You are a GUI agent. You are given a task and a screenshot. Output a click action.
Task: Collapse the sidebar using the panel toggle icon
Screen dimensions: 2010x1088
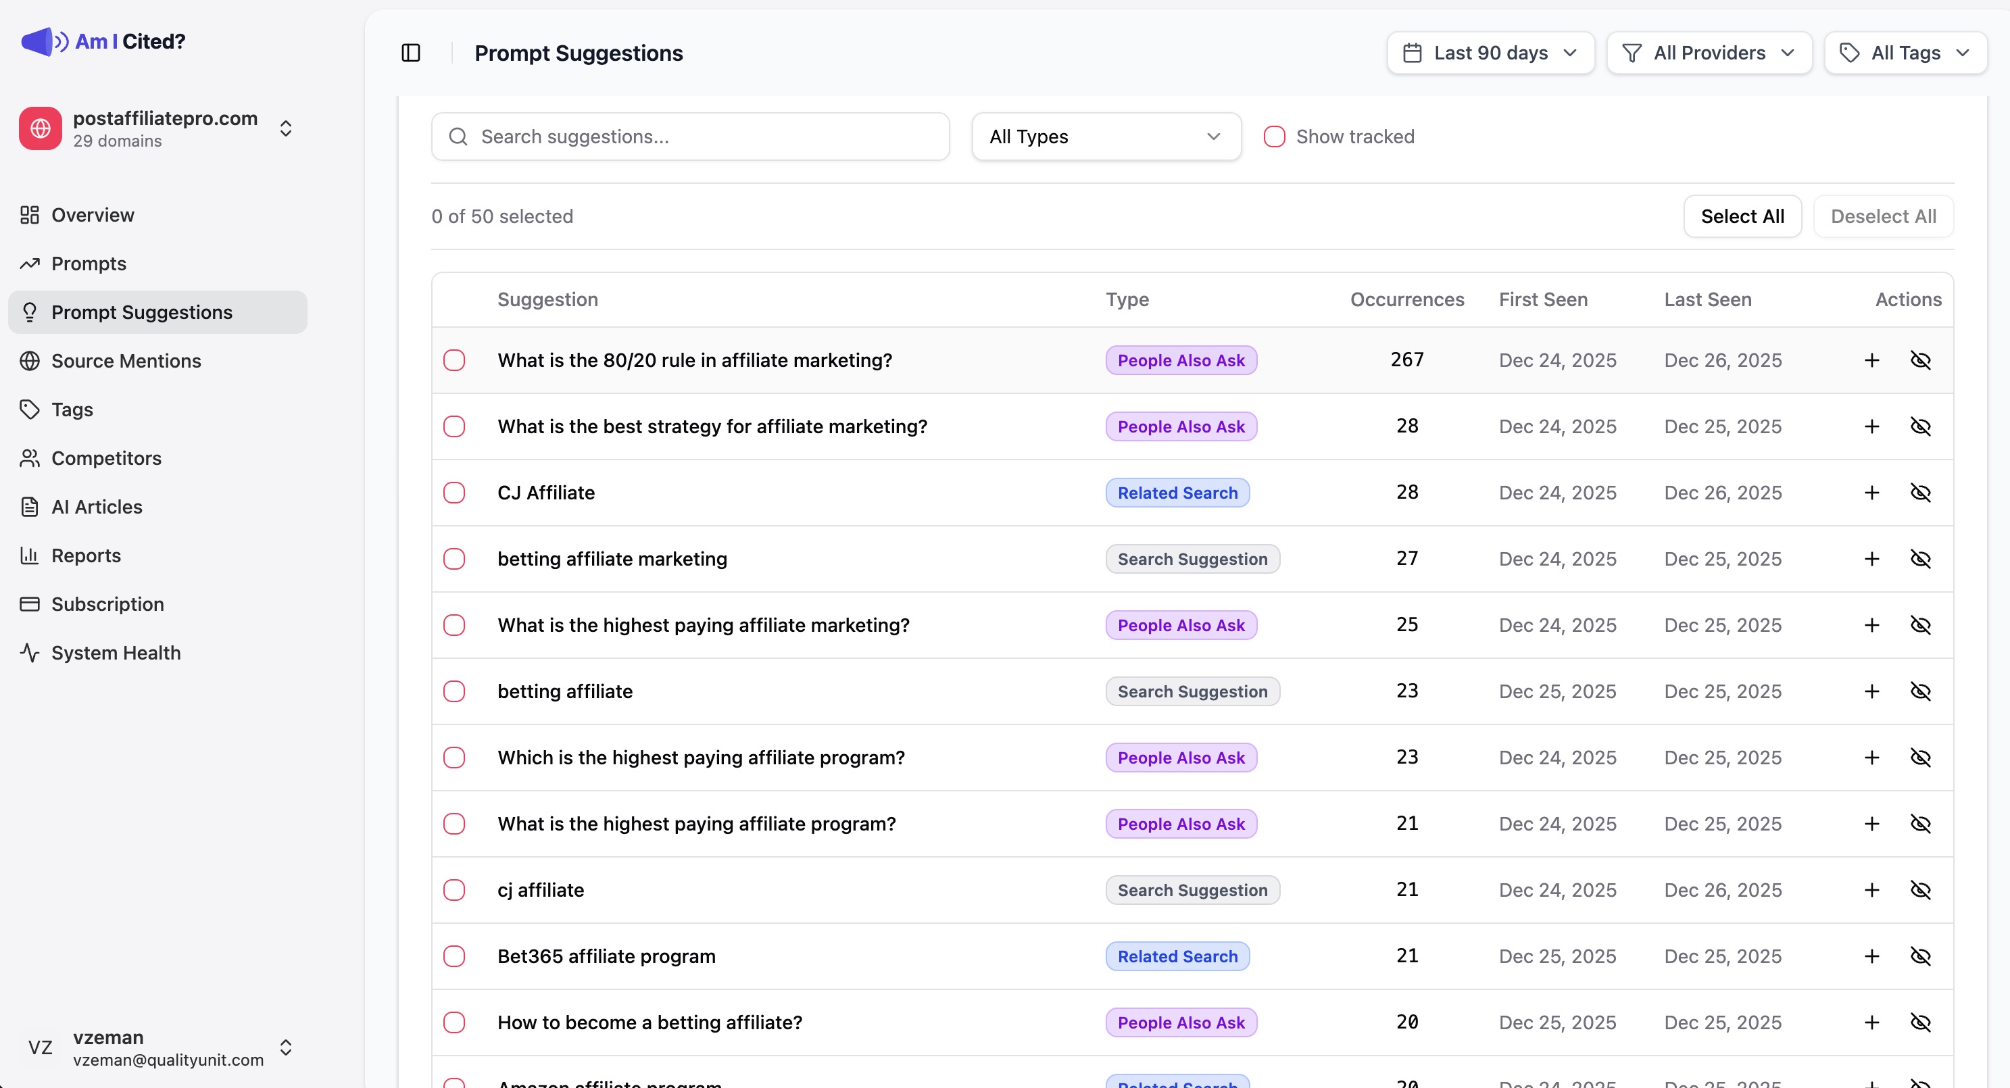pos(411,52)
